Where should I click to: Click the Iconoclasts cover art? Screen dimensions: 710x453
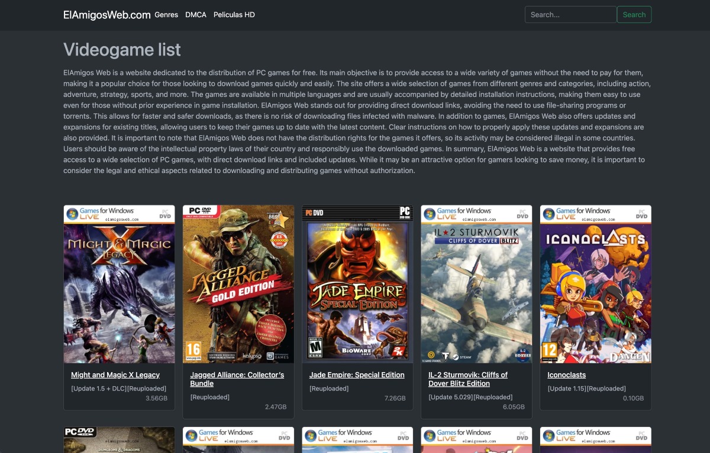596,284
